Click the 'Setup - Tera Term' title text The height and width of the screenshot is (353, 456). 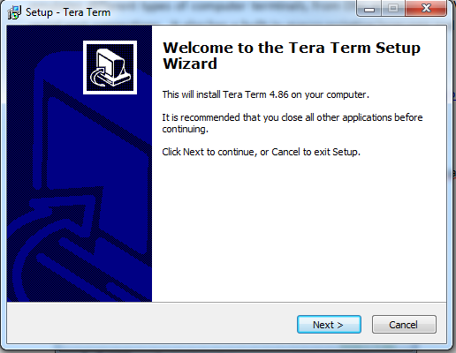[68, 12]
